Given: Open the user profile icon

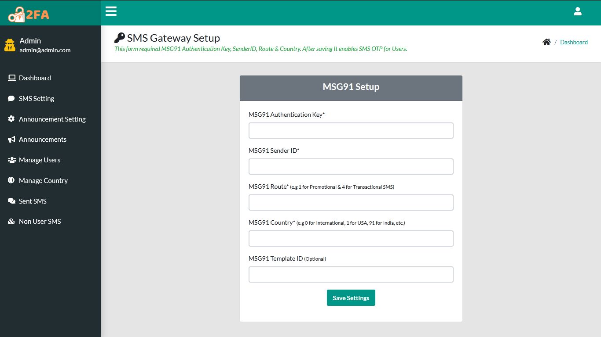Looking at the screenshot, I should point(578,12).
